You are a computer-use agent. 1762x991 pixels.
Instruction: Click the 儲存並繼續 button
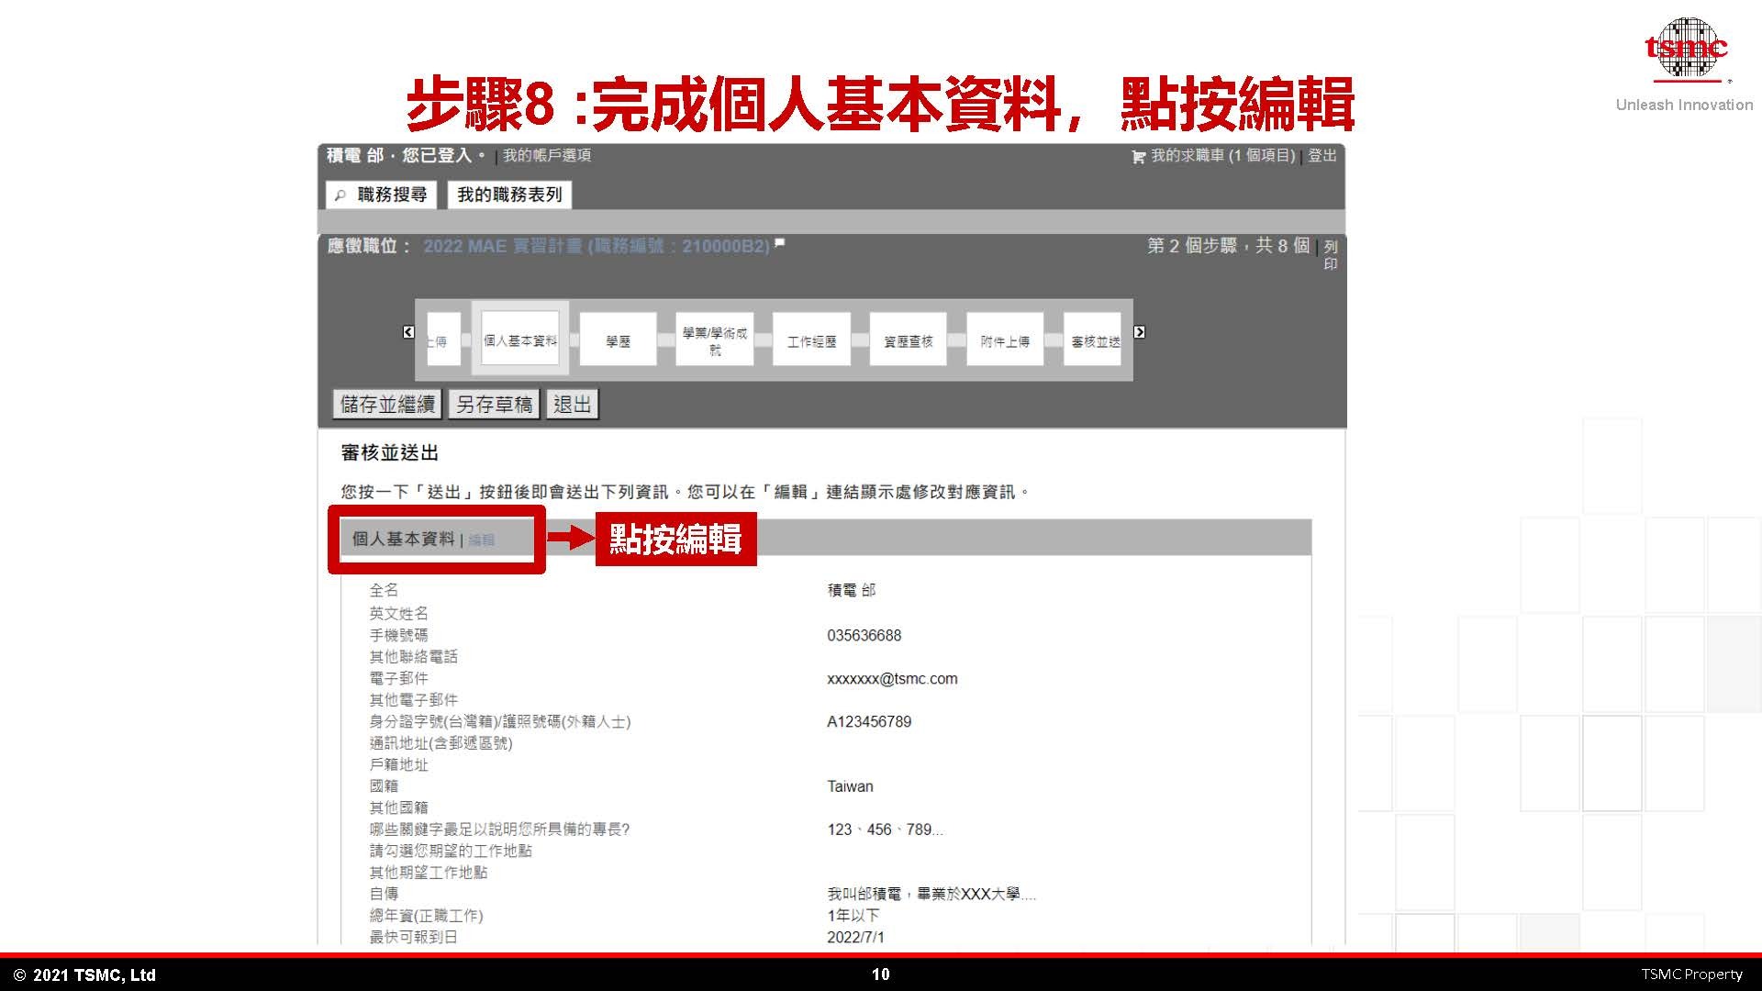coord(387,405)
